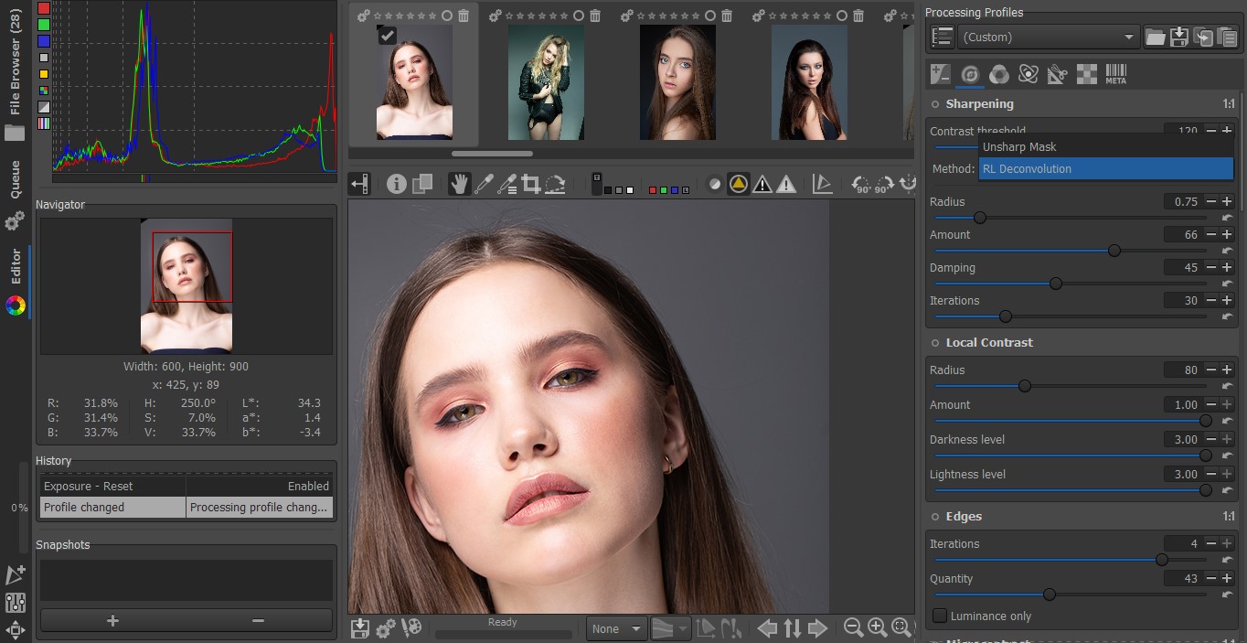
Task: Toggle the first thumbnail's check mark
Action: [x=388, y=35]
